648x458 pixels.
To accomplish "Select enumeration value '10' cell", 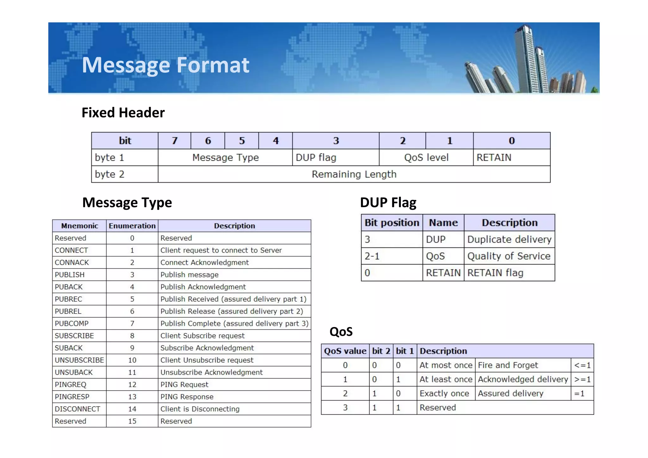I will coord(132,360).
